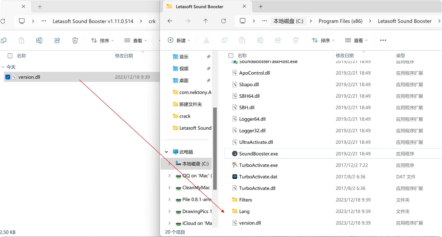
Task: Click 本地磁盘 (C:) breadcrumb in address bar
Action: [x=288, y=21]
